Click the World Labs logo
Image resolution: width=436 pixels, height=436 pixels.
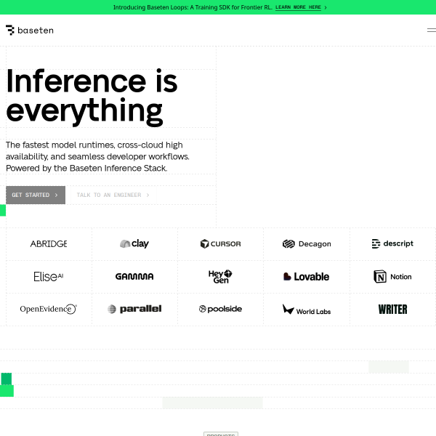[x=307, y=310]
